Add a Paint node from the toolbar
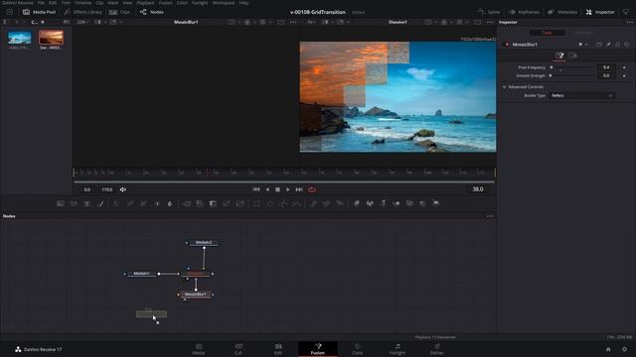The height and width of the screenshot is (357, 636). [x=100, y=203]
